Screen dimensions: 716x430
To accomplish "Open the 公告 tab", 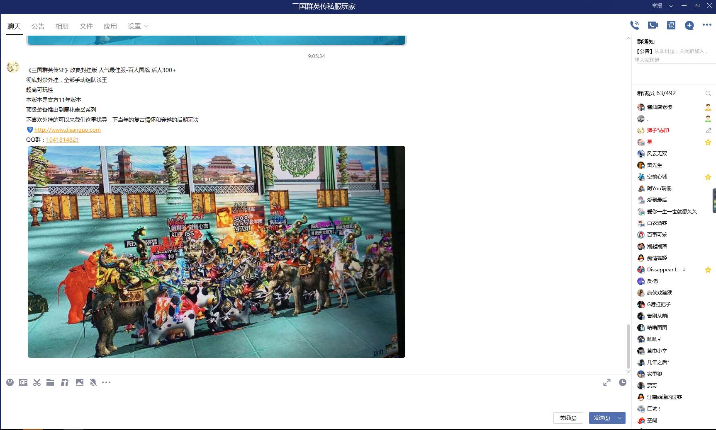I will click(38, 26).
